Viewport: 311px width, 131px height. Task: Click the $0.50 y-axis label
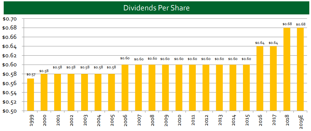10,111
